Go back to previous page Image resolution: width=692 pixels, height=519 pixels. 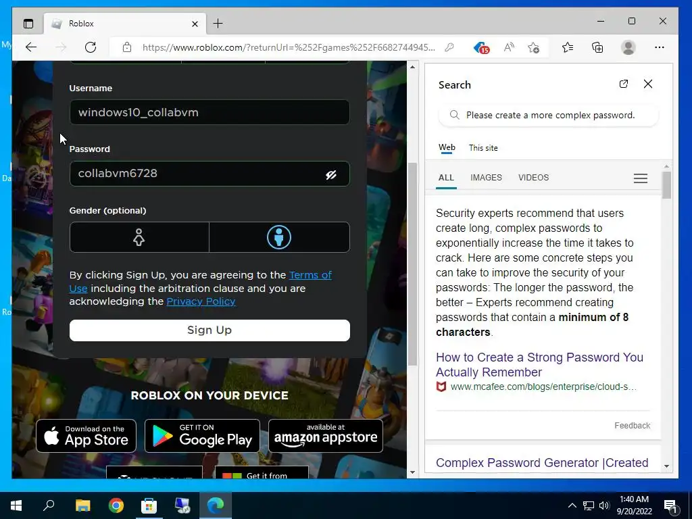[x=31, y=47]
